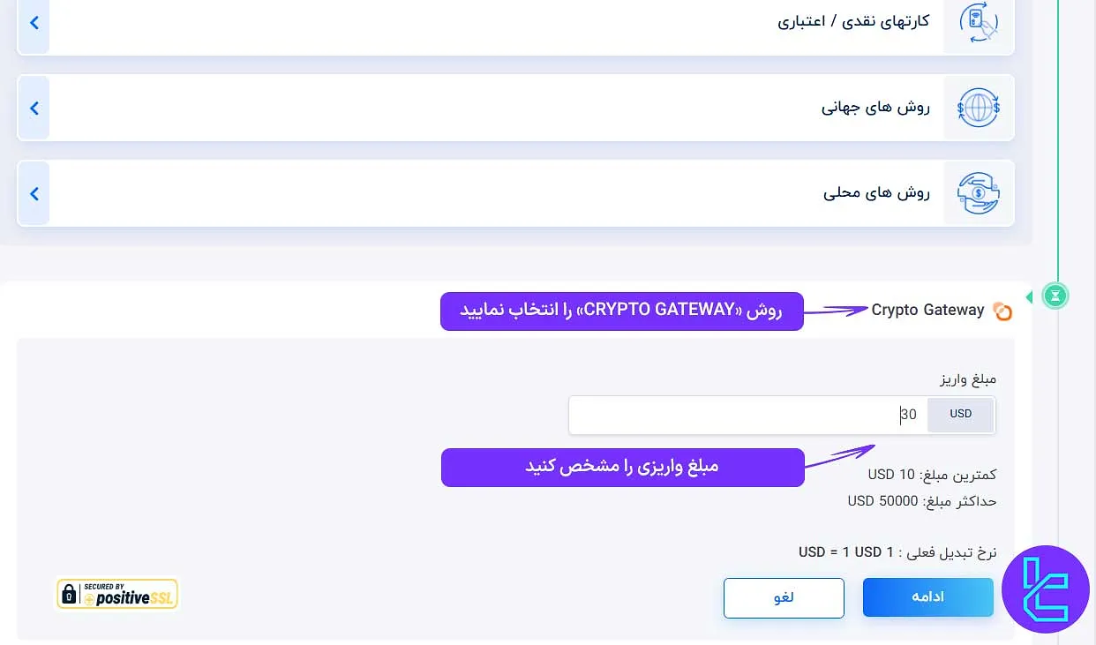Click the purple banner about selecting CRYPTO GATEWAY
1096x645 pixels.
click(621, 311)
